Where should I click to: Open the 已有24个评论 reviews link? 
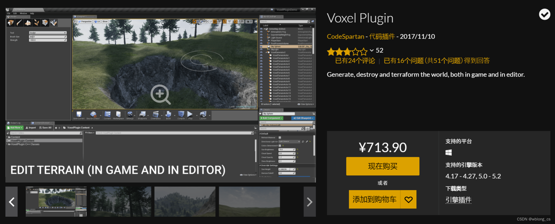pos(355,61)
